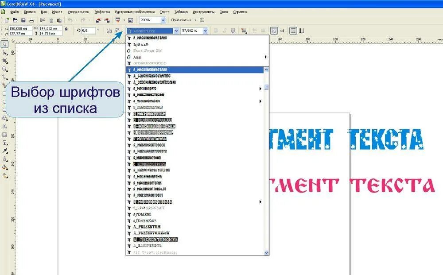
Task: Select the Freehand drawing tool
Action: (x=5, y=77)
